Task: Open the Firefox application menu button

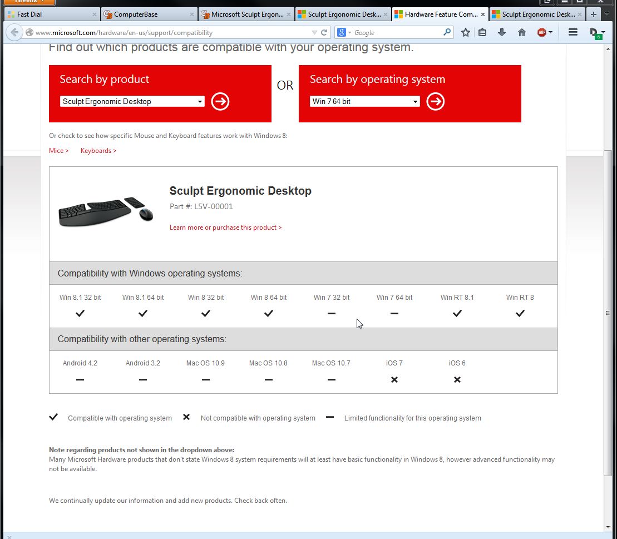Action: (29, 2)
